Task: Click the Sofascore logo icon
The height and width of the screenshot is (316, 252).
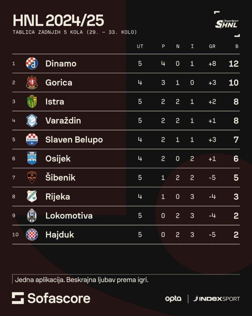Action: pyautogui.click(x=18, y=298)
